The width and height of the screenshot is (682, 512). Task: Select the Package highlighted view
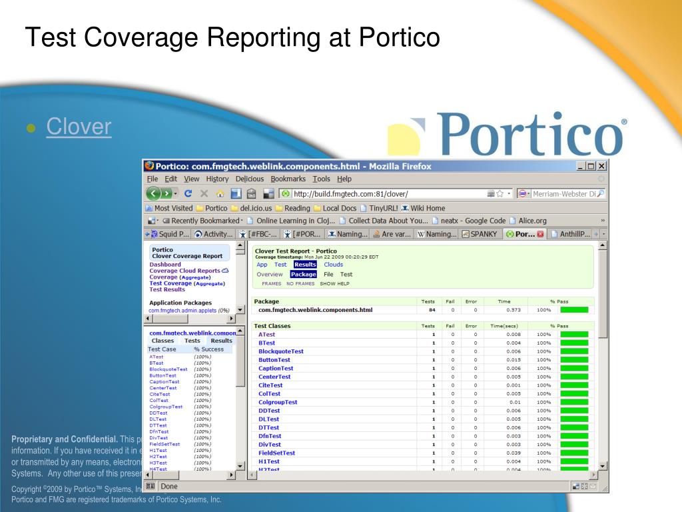click(x=303, y=274)
